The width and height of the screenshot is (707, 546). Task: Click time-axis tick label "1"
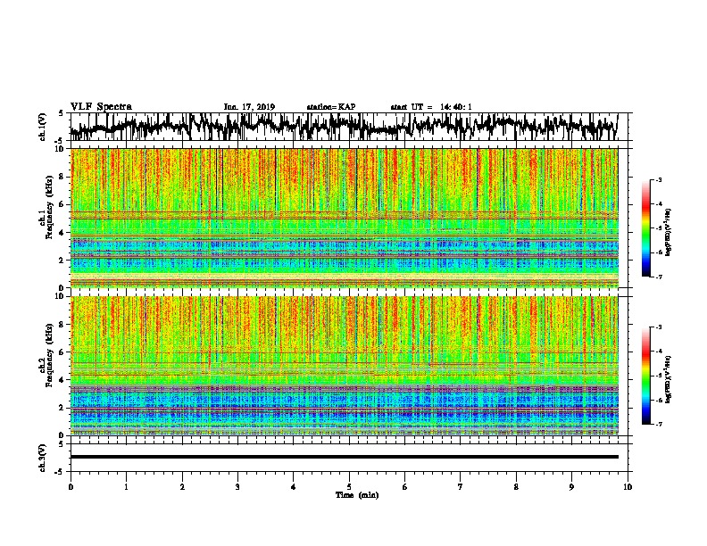point(126,486)
